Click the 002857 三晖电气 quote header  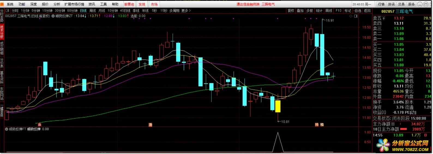point(397,11)
